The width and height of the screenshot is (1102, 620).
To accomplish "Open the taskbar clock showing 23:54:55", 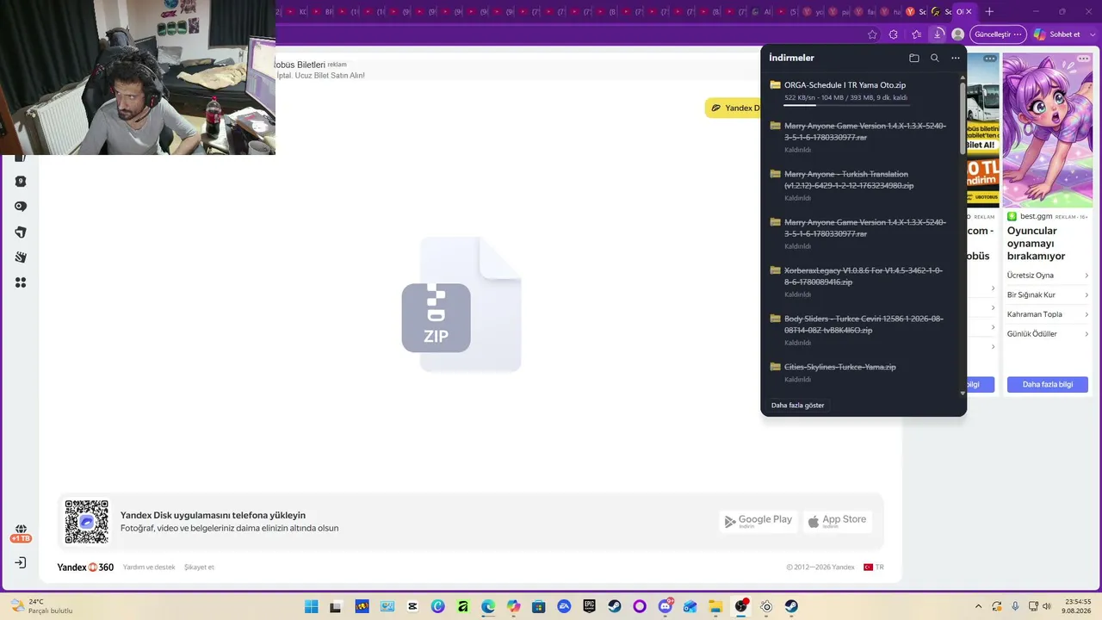I will (x=1078, y=606).
